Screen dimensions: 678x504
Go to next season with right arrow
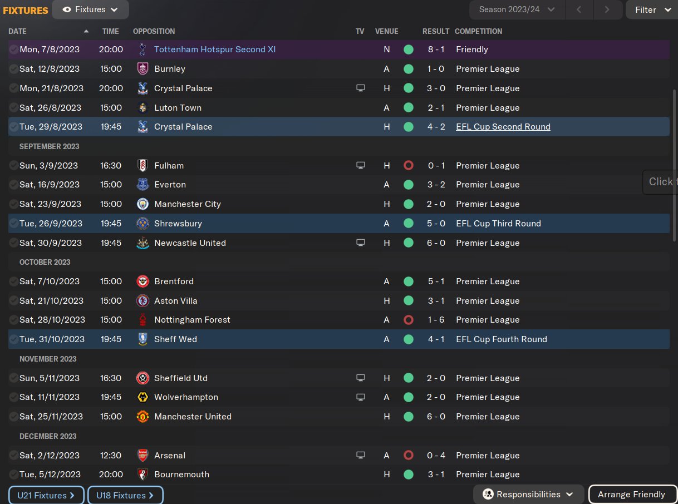tap(607, 9)
